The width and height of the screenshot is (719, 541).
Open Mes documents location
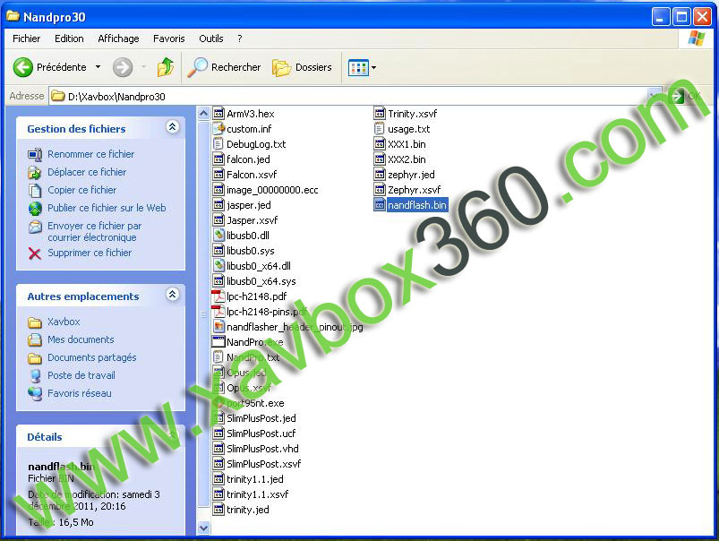(81, 339)
